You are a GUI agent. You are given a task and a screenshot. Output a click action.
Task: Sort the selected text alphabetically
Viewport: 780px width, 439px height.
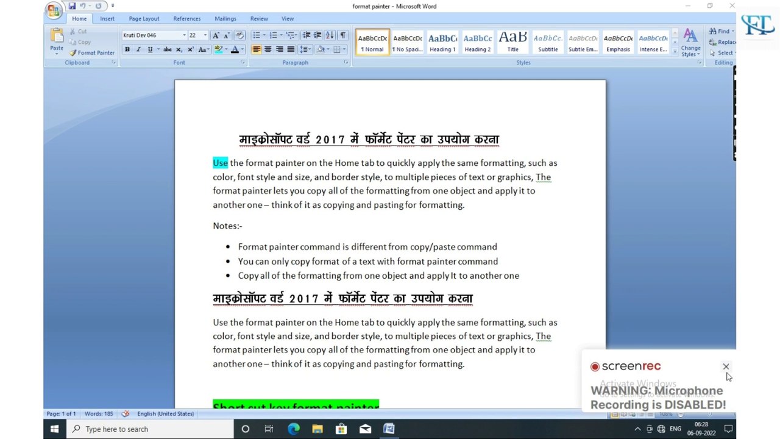coord(330,35)
